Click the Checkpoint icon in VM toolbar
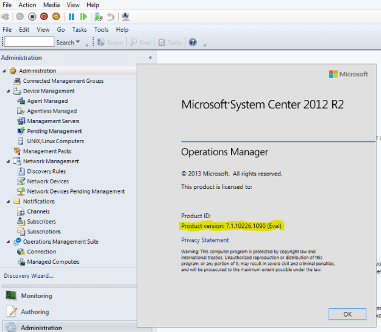The width and height of the screenshot is (381, 332). (x=98, y=17)
